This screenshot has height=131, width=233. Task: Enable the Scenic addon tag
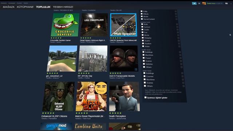pos(143,40)
